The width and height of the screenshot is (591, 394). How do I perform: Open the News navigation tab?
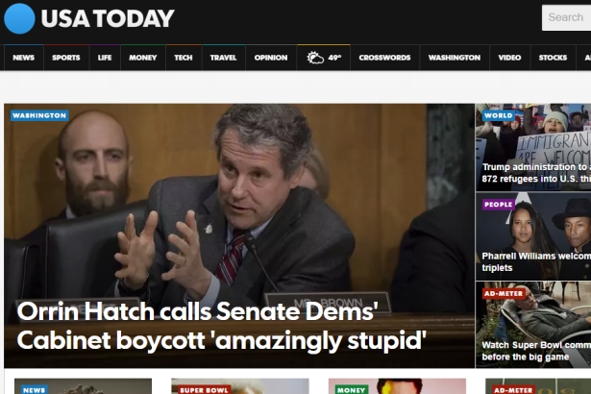(x=24, y=58)
